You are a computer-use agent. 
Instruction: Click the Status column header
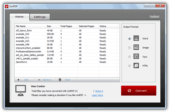108,26
